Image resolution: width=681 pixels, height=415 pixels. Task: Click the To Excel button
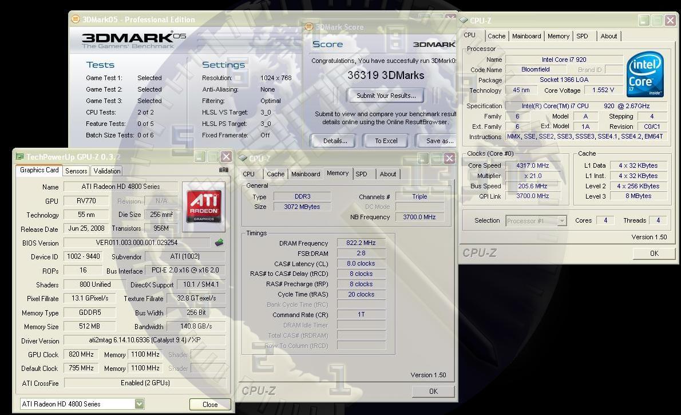pyautogui.click(x=386, y=141)
